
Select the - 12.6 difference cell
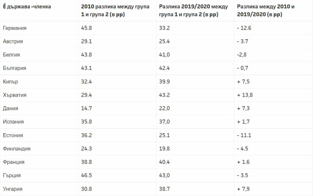tap(244, 28)
